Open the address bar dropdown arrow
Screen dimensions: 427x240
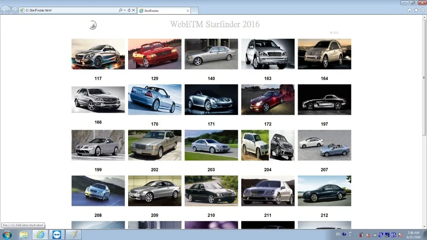125,10
